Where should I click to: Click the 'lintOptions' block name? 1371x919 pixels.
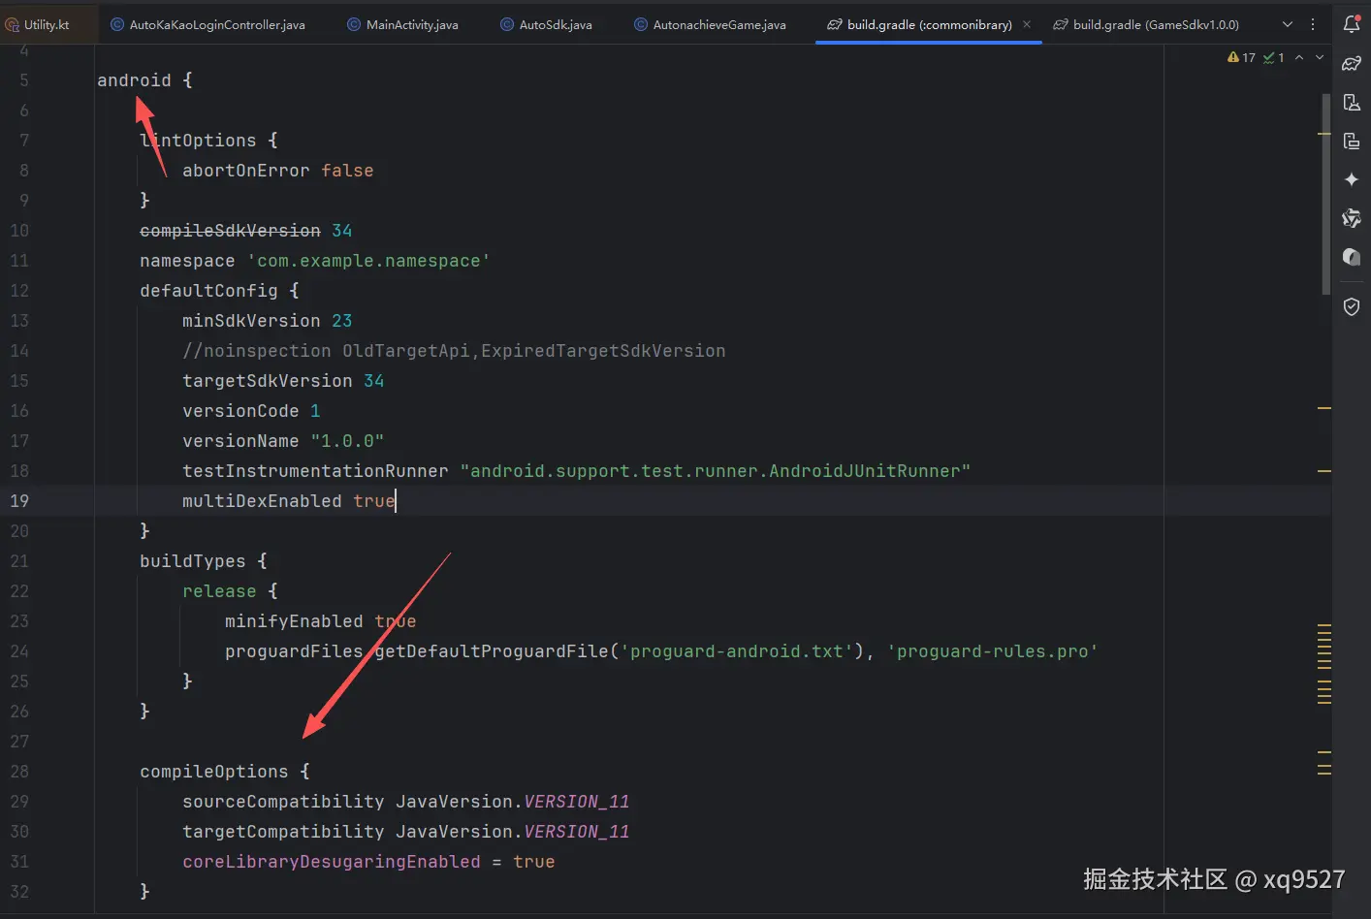click(198, 141)
